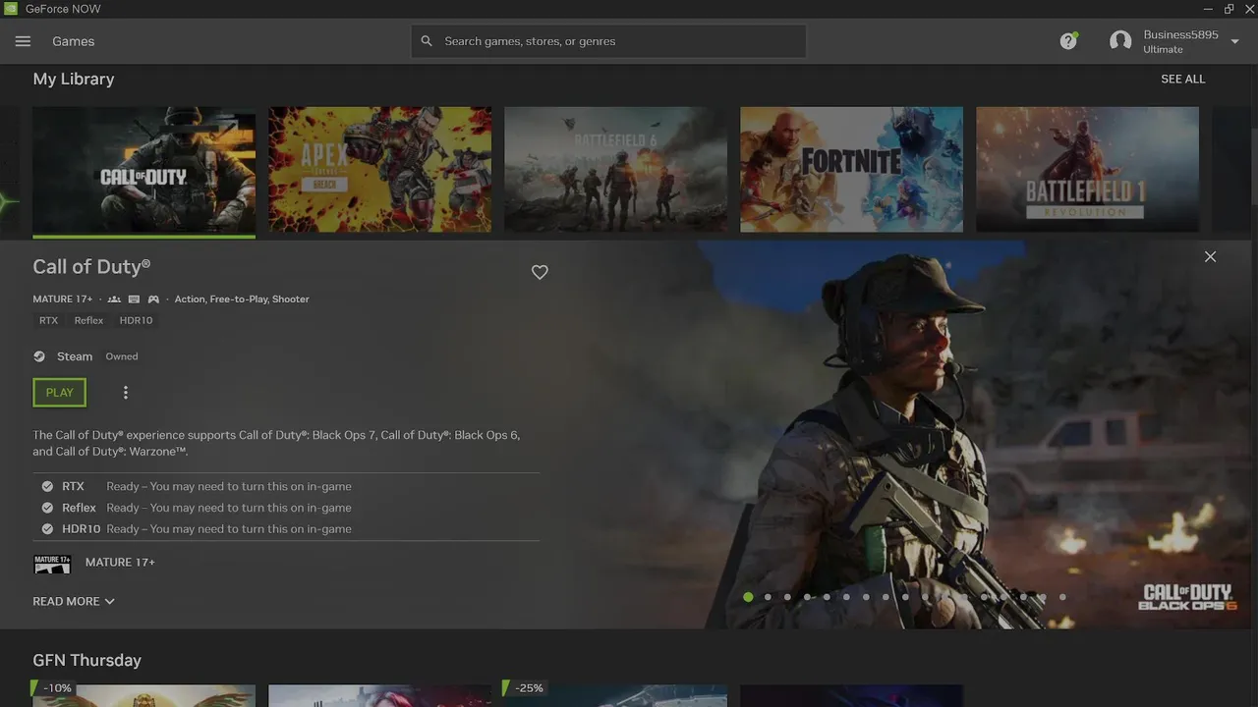
Task: Click the Call of Duty® title heading
Action: [91, 266]
